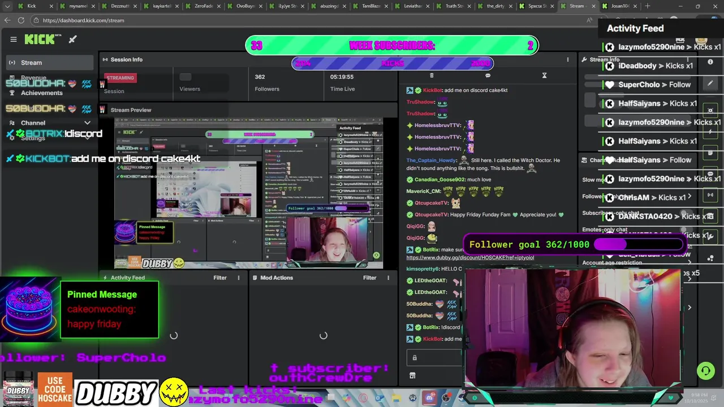Open Activity Feed panel three-dot menu
724x407 pixels.
(x=238, y=278)
